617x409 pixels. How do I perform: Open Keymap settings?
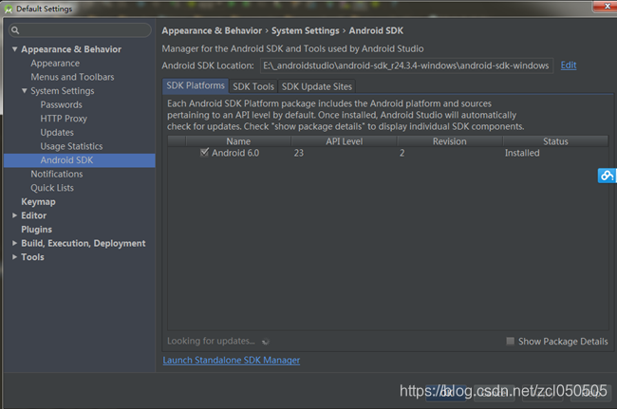(38, 202)
